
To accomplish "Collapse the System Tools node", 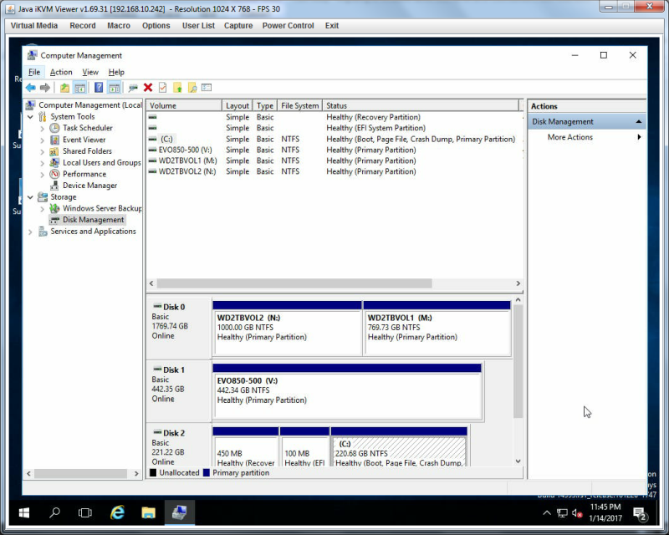I will click(x=30, y=116).
